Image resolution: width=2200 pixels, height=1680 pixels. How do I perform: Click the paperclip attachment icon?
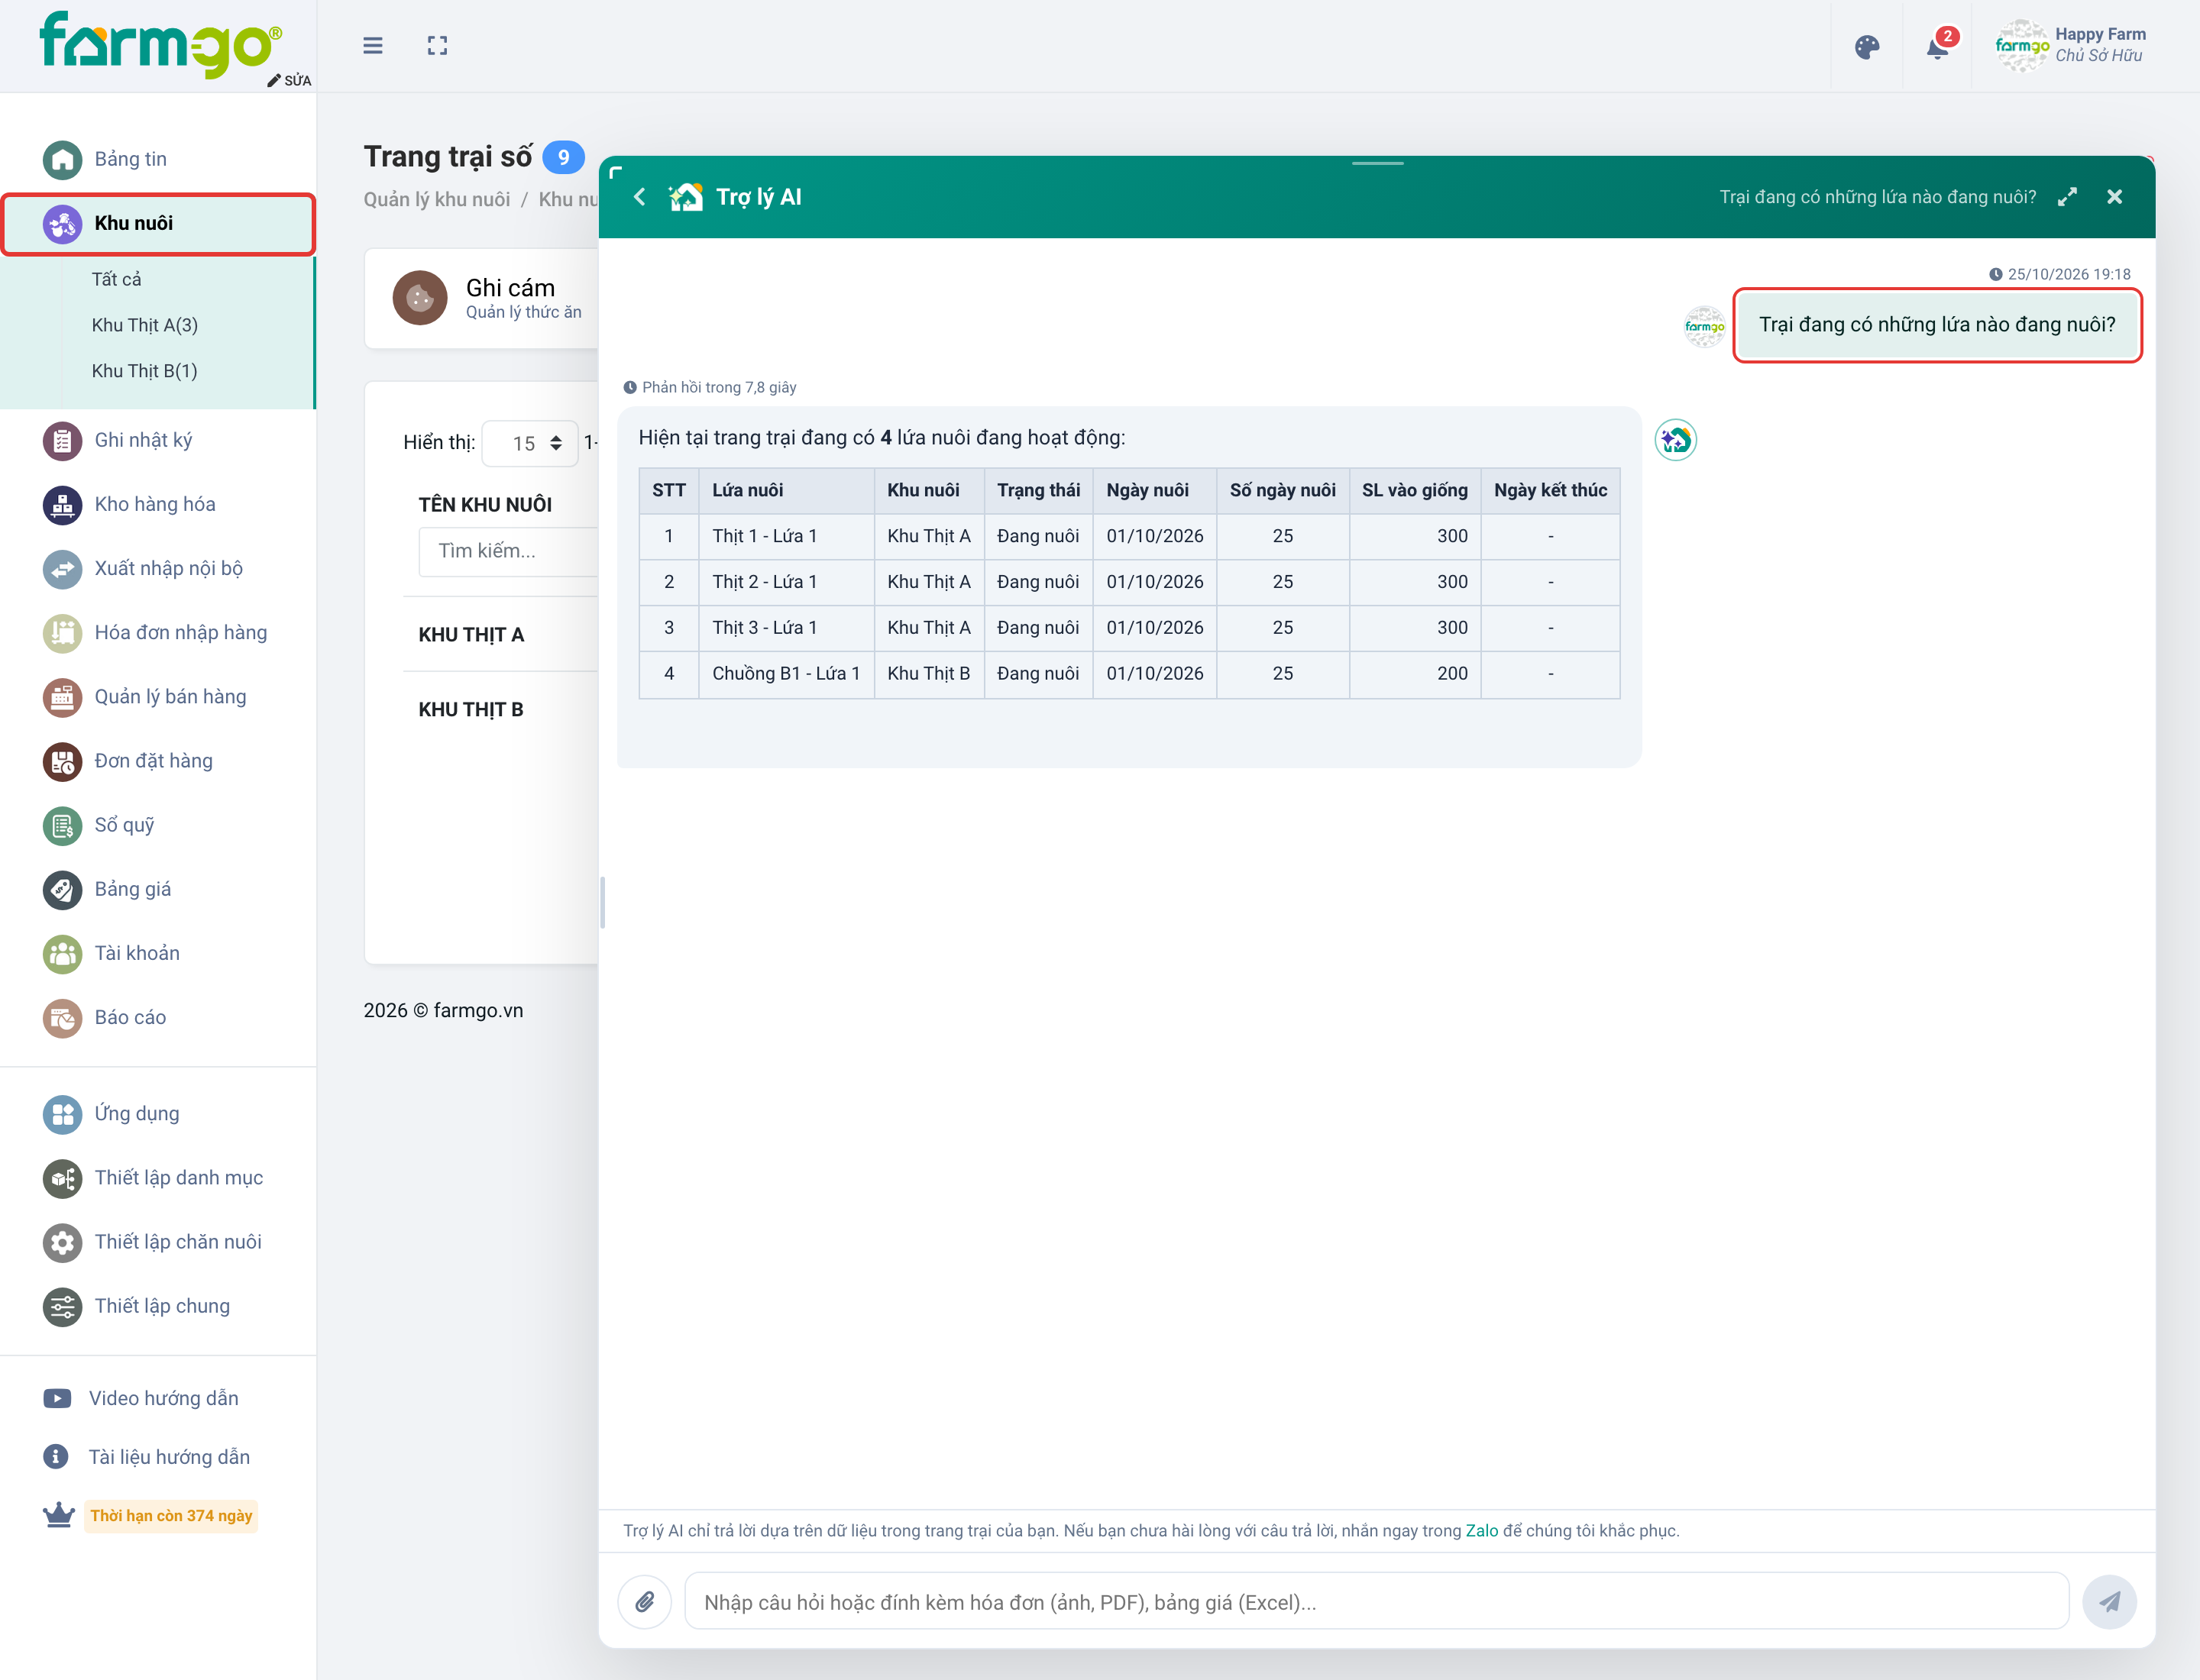[644, 1602]
